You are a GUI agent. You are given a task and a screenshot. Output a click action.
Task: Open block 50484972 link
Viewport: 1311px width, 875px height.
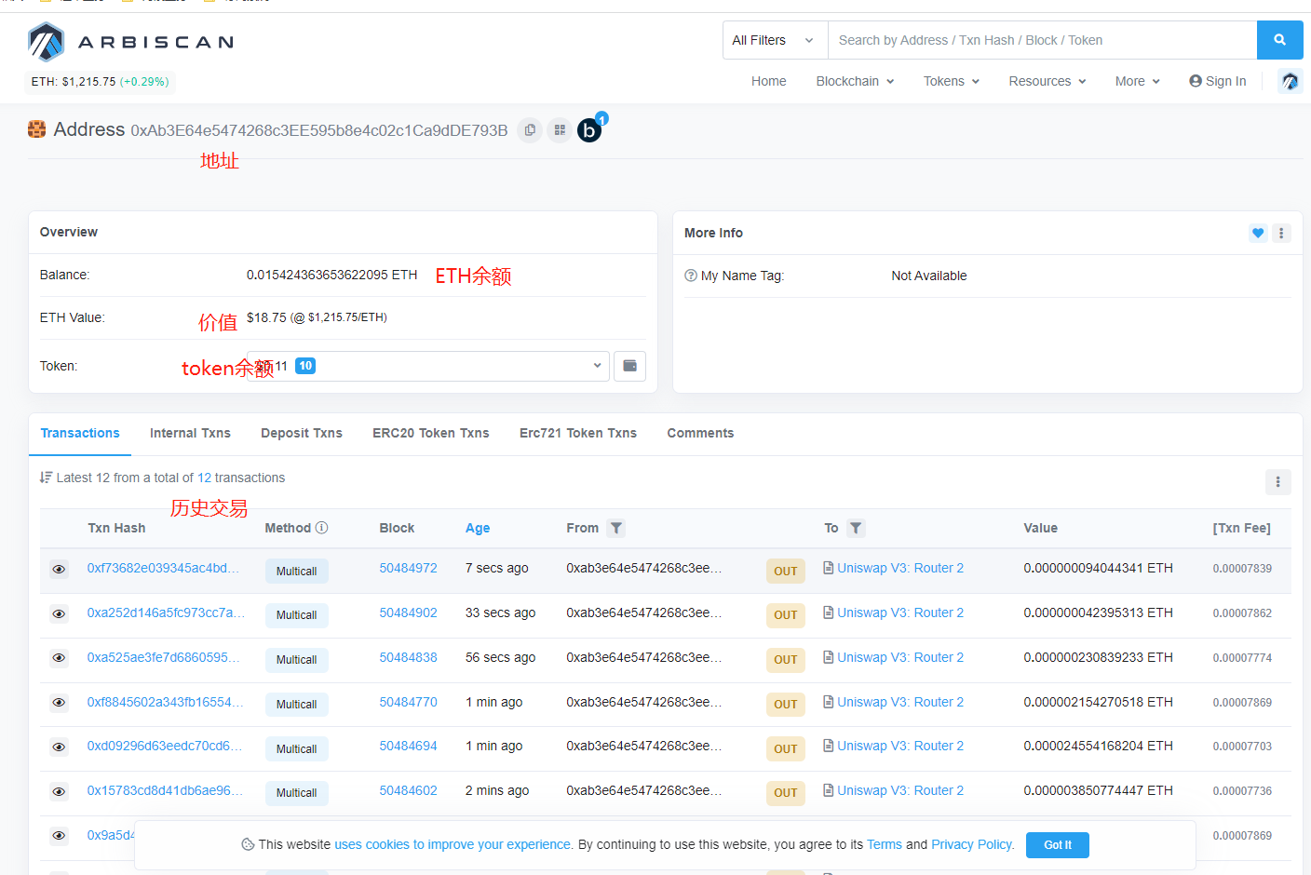(408, 568)
